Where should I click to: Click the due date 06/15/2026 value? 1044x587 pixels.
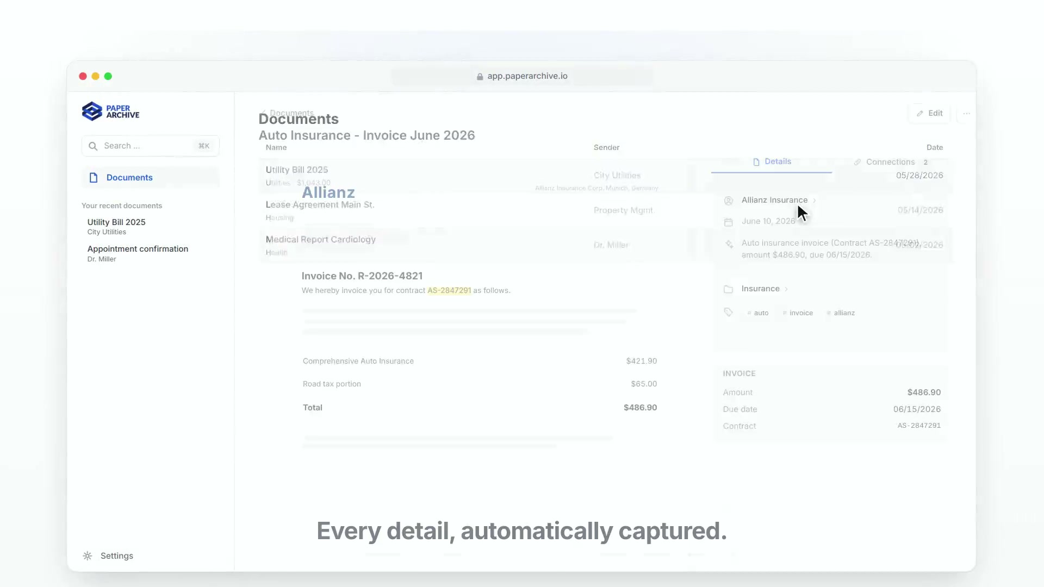tap(917, 409)
